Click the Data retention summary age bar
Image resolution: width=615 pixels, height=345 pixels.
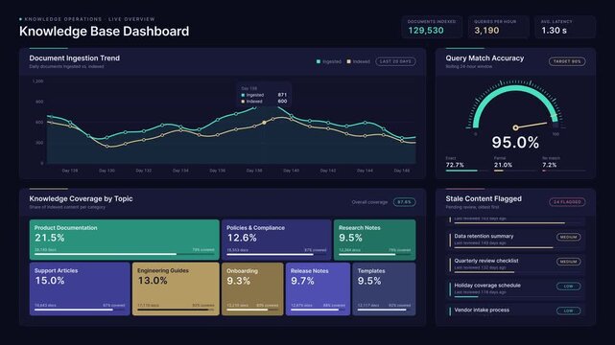click(517, 247)
